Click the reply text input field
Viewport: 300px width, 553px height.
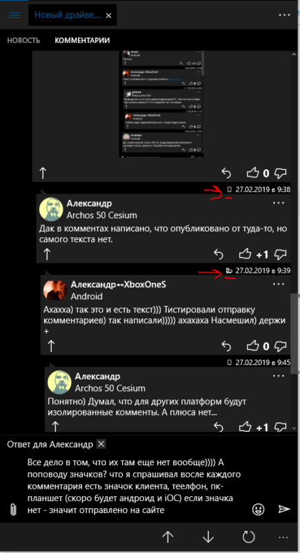pos(137,486)
